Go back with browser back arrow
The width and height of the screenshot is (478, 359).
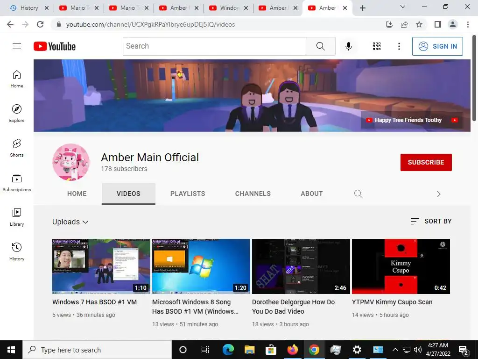(x=10, y=24)
